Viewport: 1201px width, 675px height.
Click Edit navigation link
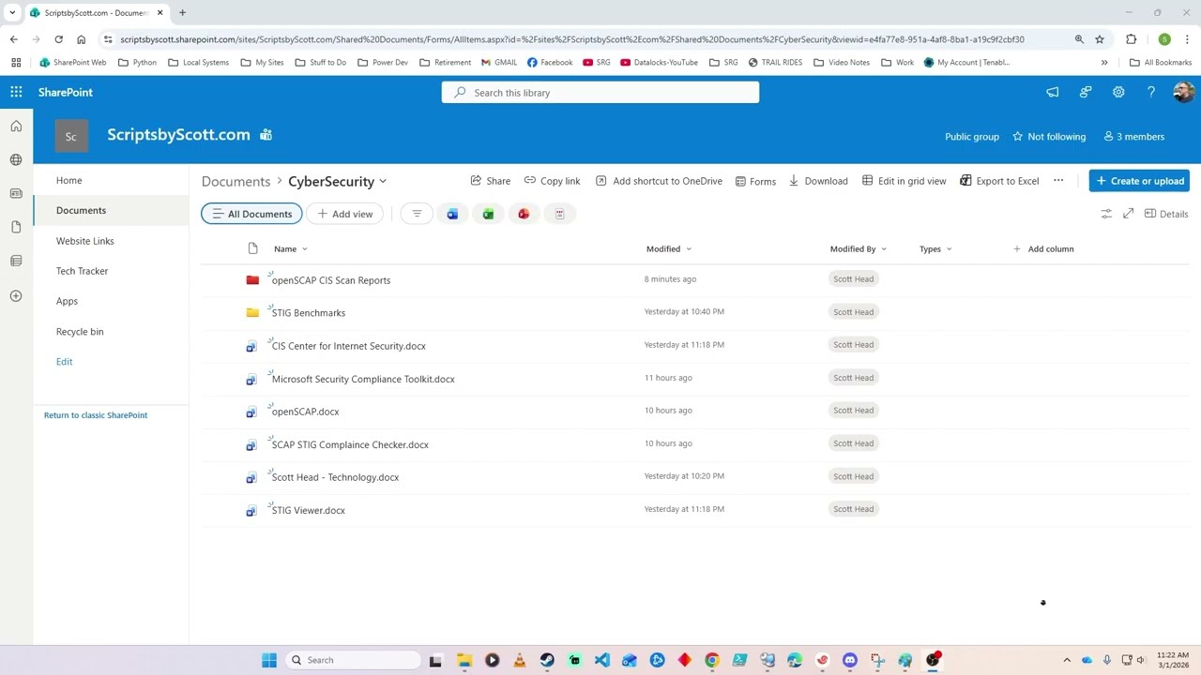click(x=64, y=362)
